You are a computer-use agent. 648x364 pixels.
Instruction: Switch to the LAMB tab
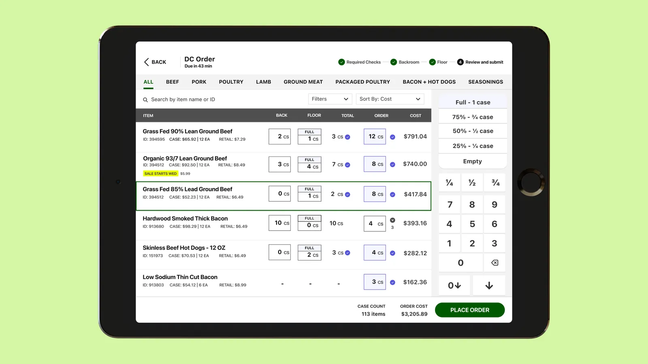pyautogui.click(x=264, y=82)
